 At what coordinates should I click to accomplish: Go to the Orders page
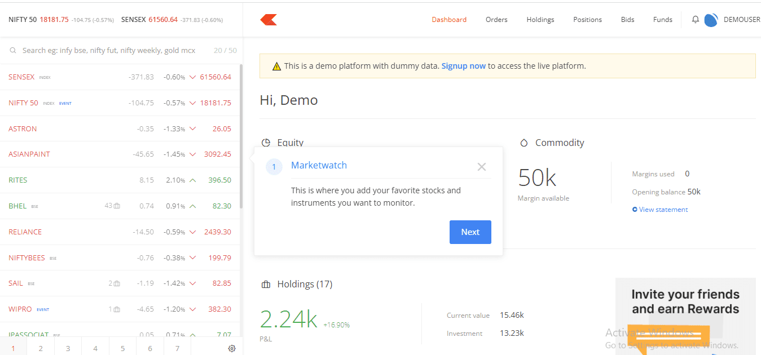(x=496, y=20)
